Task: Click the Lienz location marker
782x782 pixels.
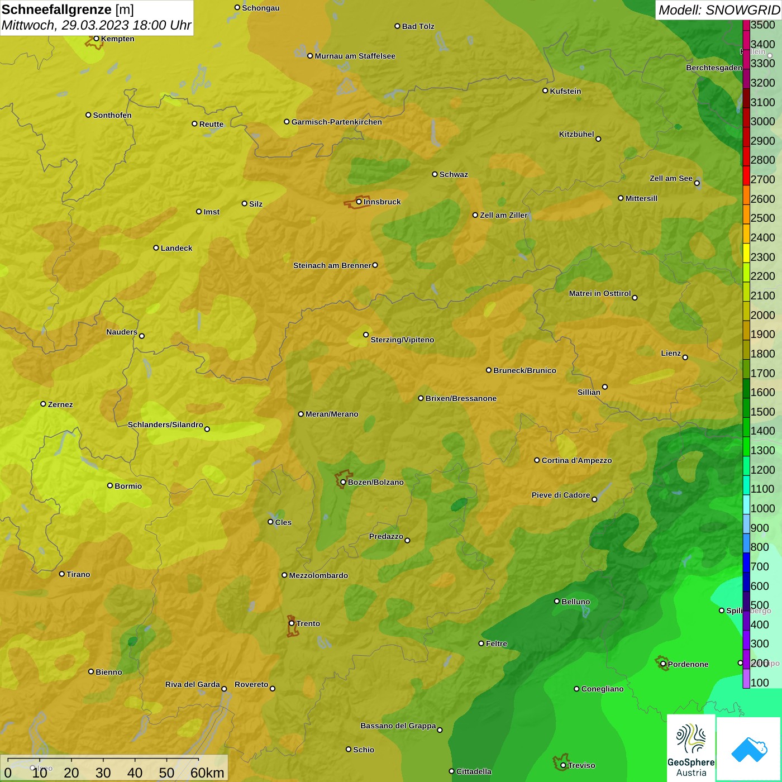Action: tap(685, 357)
